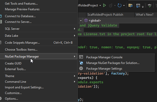Viewport: 157px width, 102px height.
Task: Click 'License.txt' in the code comment
Action: coord(95,34)
